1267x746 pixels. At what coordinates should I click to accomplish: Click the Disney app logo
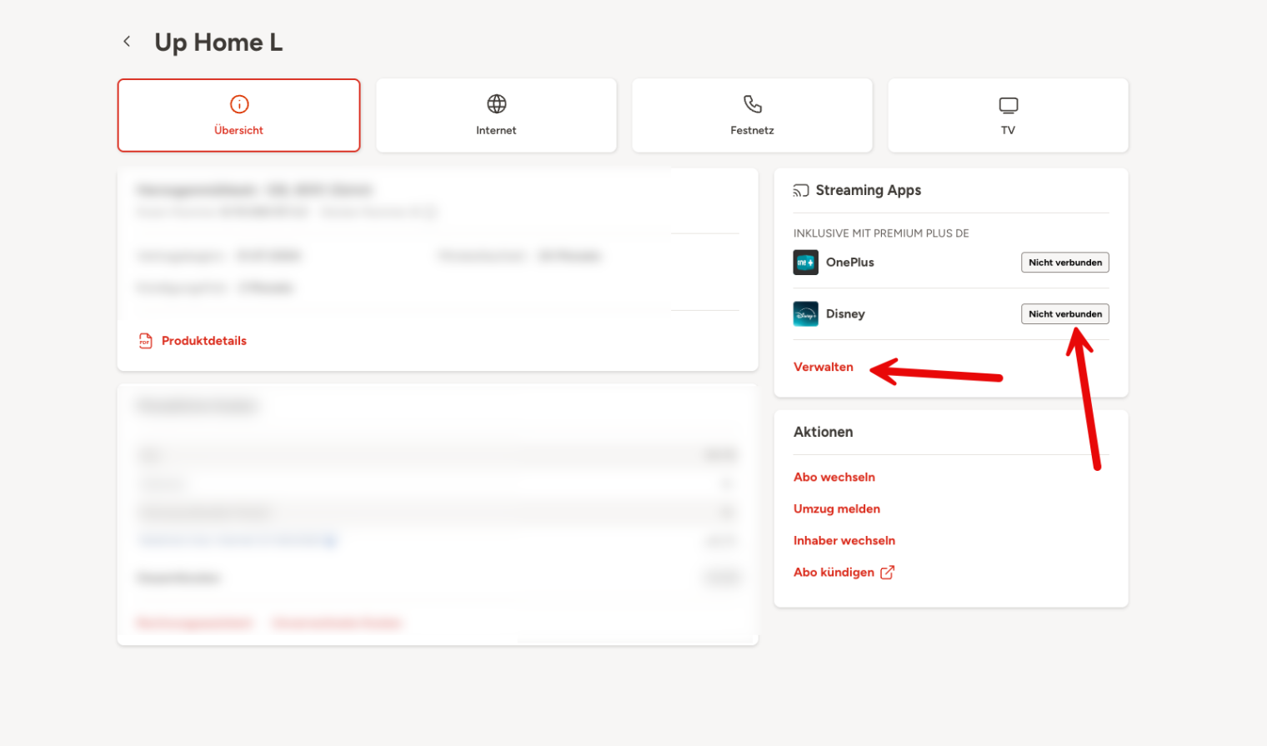(x=805, y=314)
